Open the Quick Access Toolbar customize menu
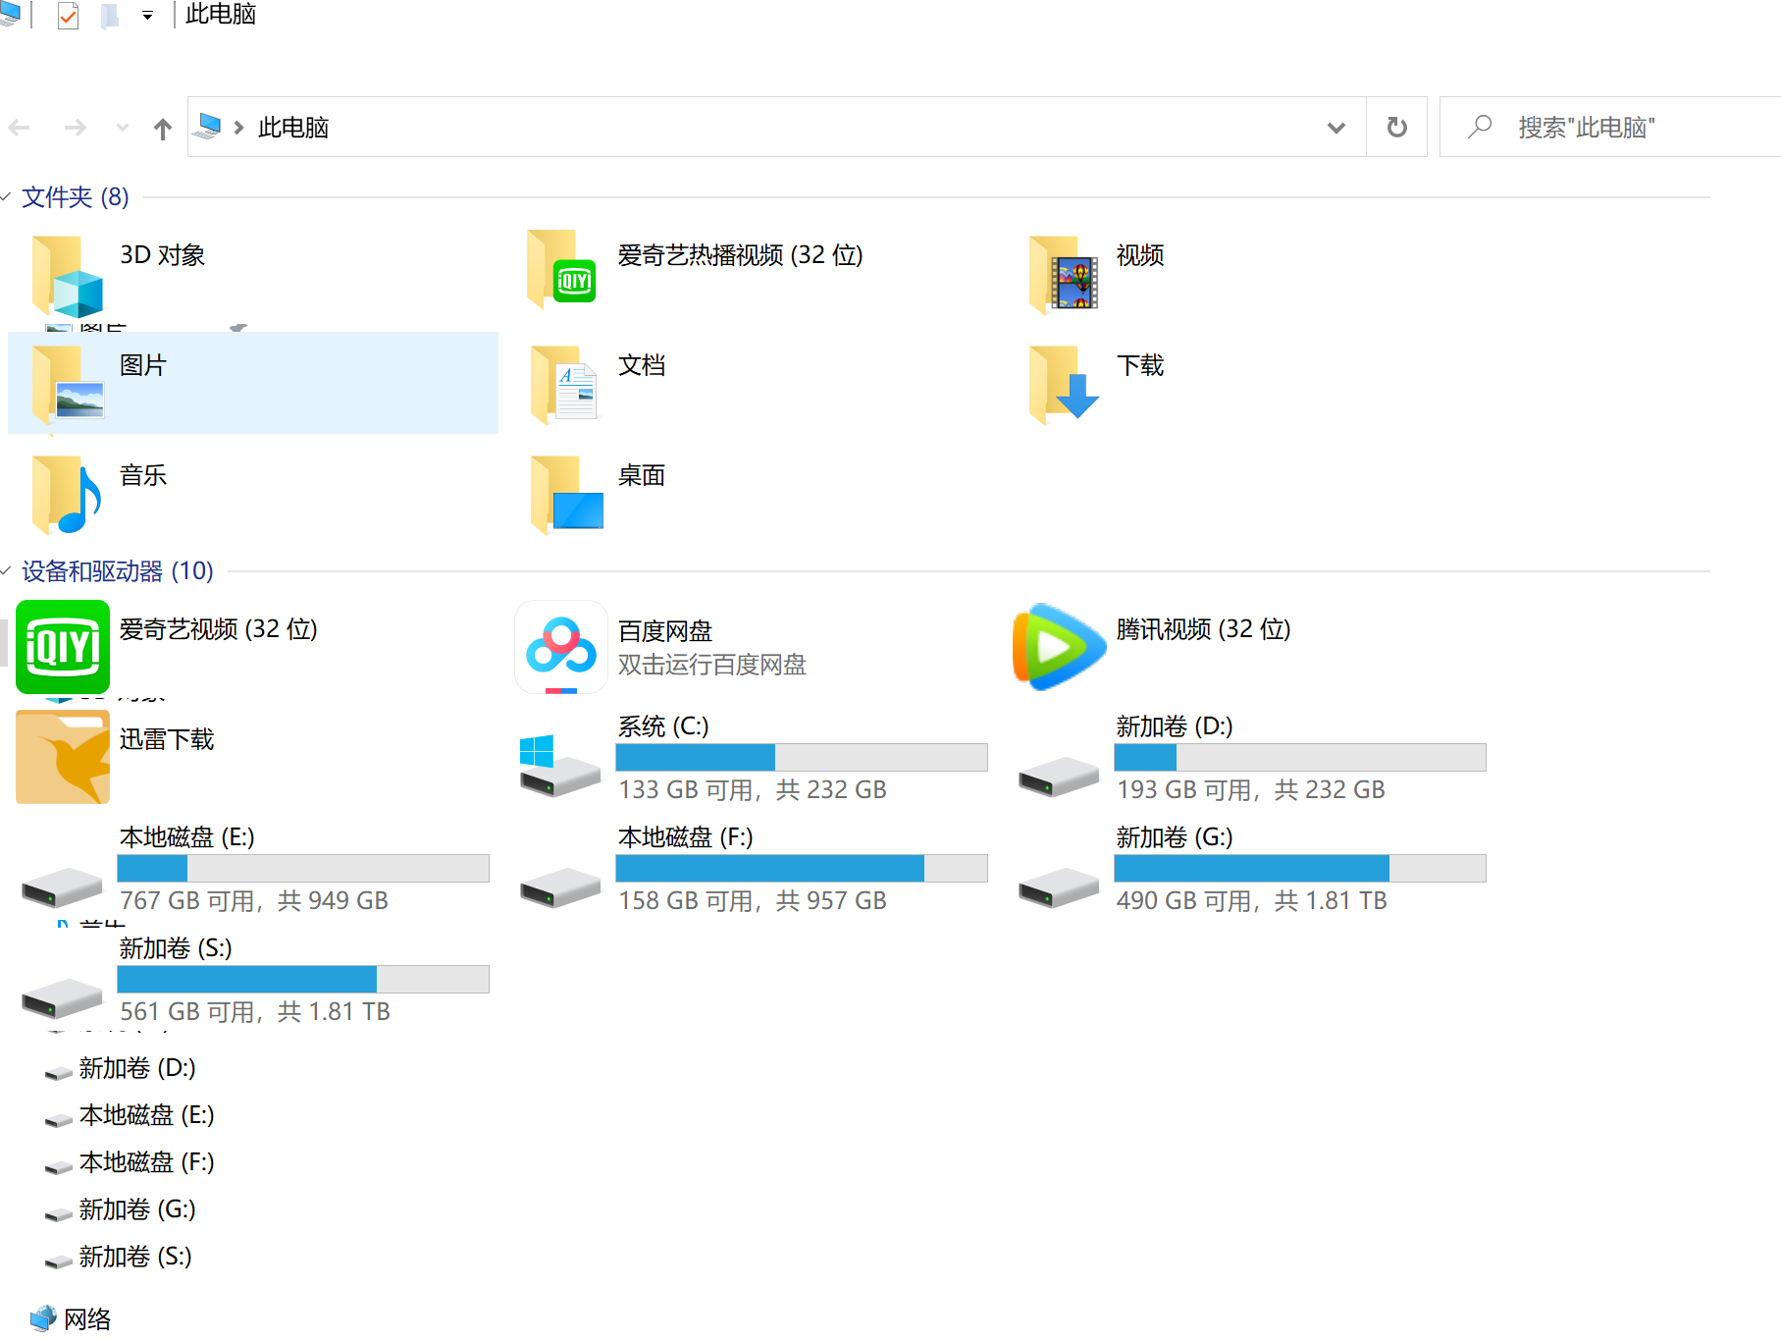This screenshot has height=1342, width=1781. (x=147, y=15)
